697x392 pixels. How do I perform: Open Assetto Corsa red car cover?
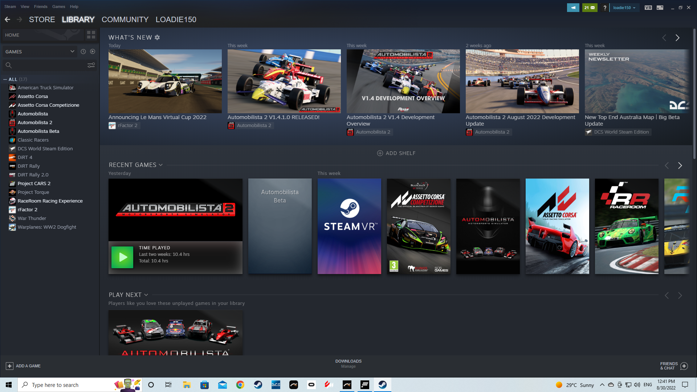coord(557,226)
